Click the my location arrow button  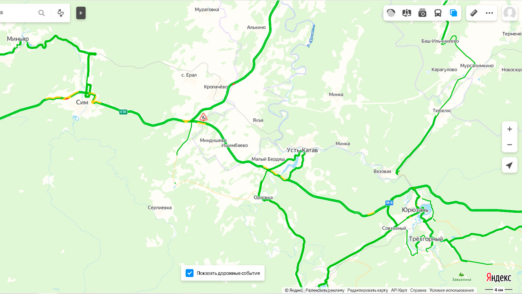509,165
